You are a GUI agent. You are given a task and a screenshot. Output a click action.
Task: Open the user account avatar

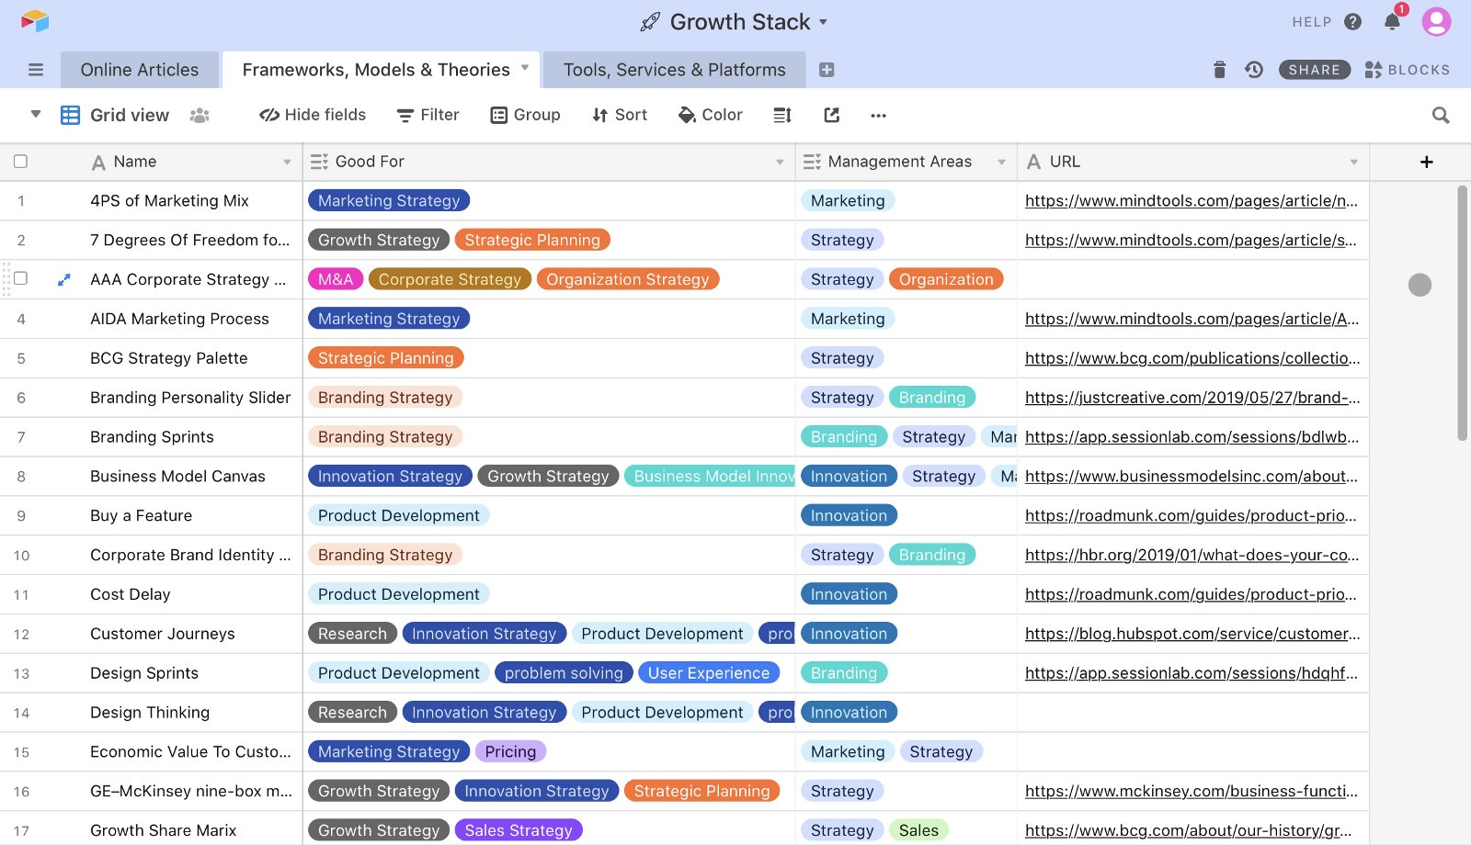tap(1436, 21)
